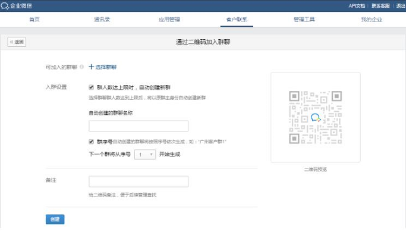Open the 管理工具 tab

(x=304, y=20)
